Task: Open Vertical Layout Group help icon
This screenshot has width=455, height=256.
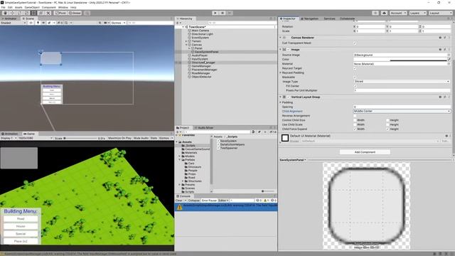Action: [440, 97]
